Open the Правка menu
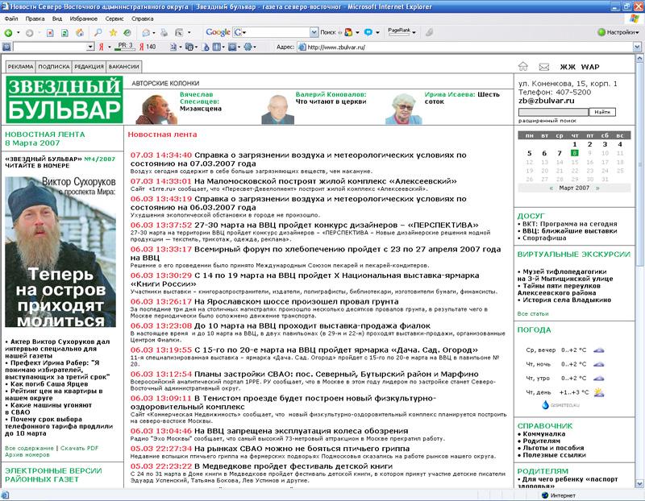This screenshot has width=645, height=501. 35,19
